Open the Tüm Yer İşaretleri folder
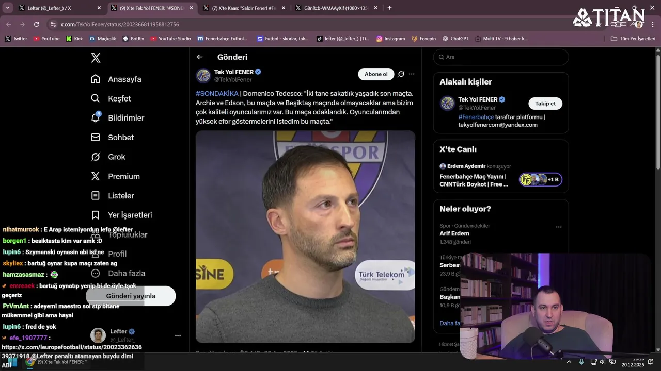 (633, 39)
